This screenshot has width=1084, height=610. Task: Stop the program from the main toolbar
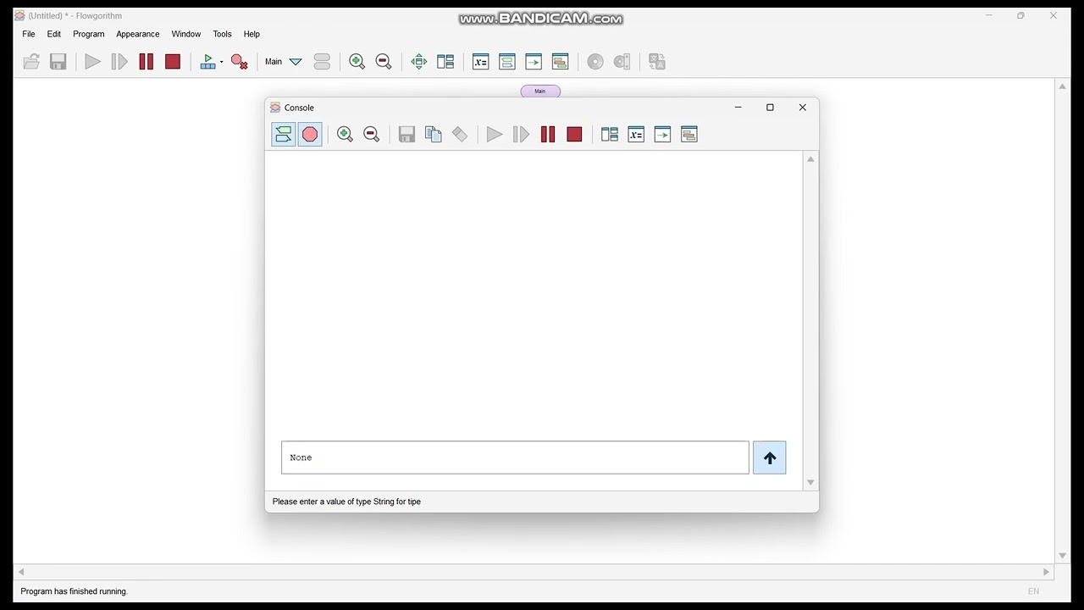point(173,61)
